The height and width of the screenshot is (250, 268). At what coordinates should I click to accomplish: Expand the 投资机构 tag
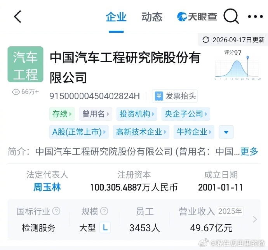137,114
